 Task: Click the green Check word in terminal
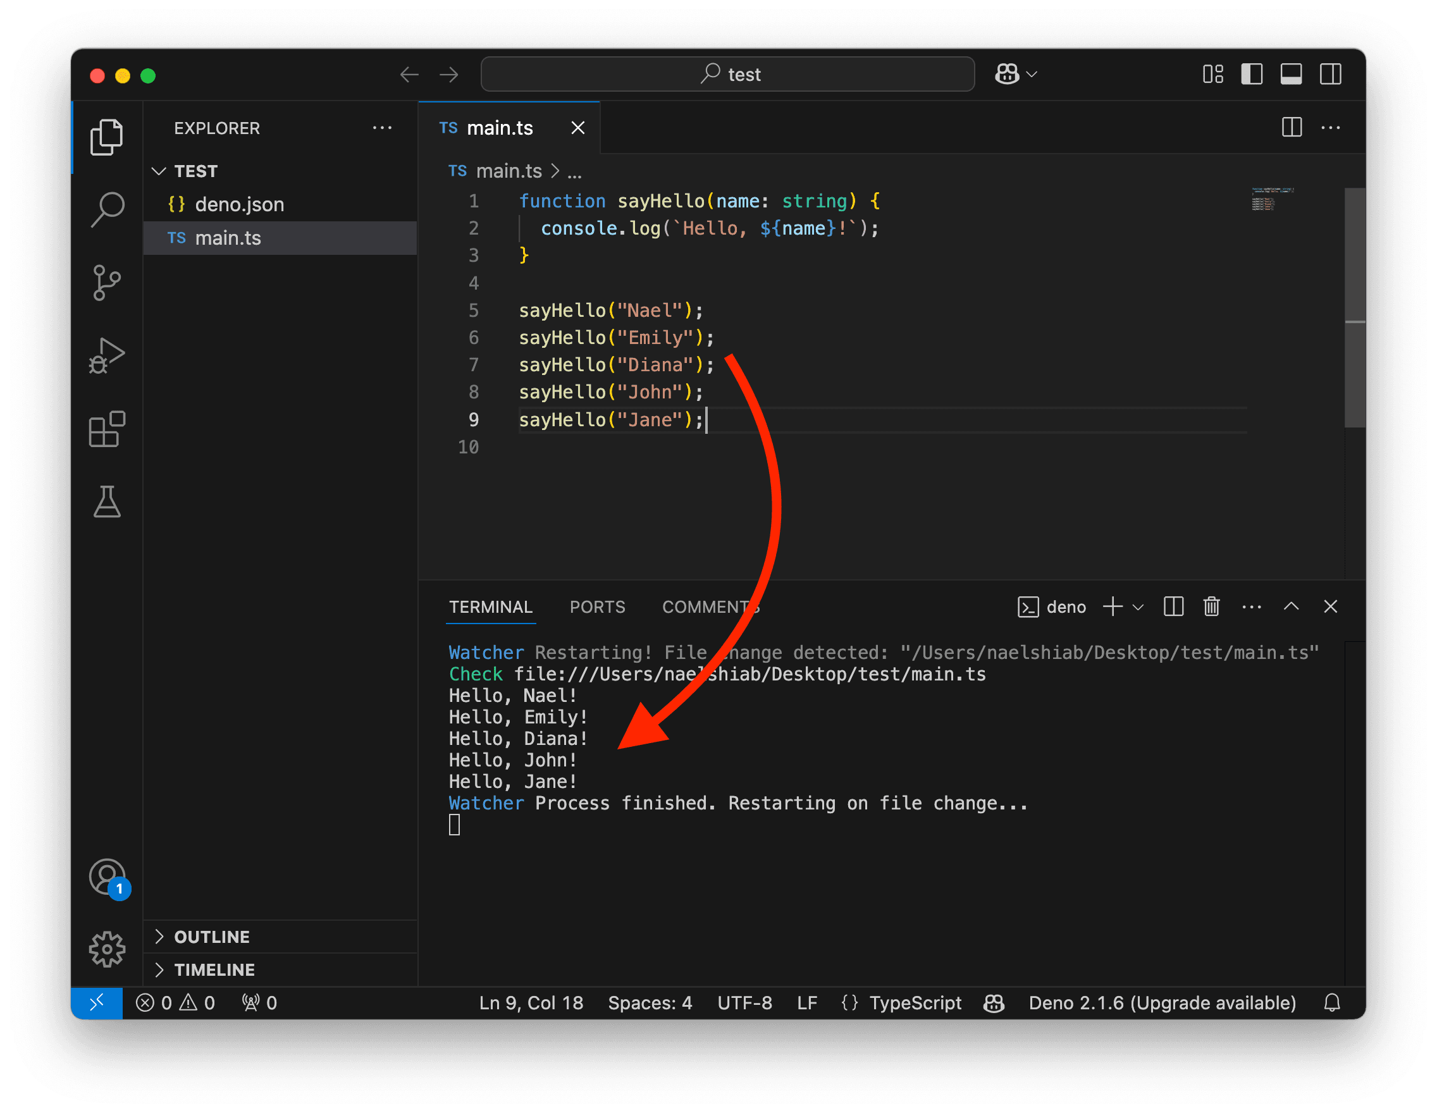tap(476, 673)
